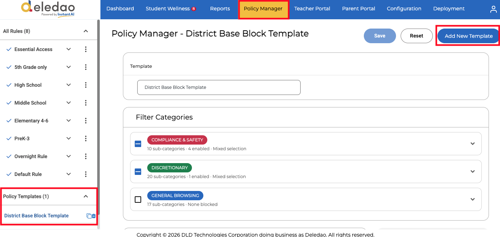Click Add New Template button
Image resolution: width=500 pixels, height=237 pixels.
point(468,36)
